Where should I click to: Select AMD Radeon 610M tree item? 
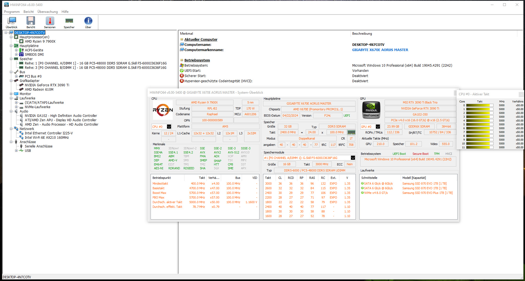coord(39,89)
